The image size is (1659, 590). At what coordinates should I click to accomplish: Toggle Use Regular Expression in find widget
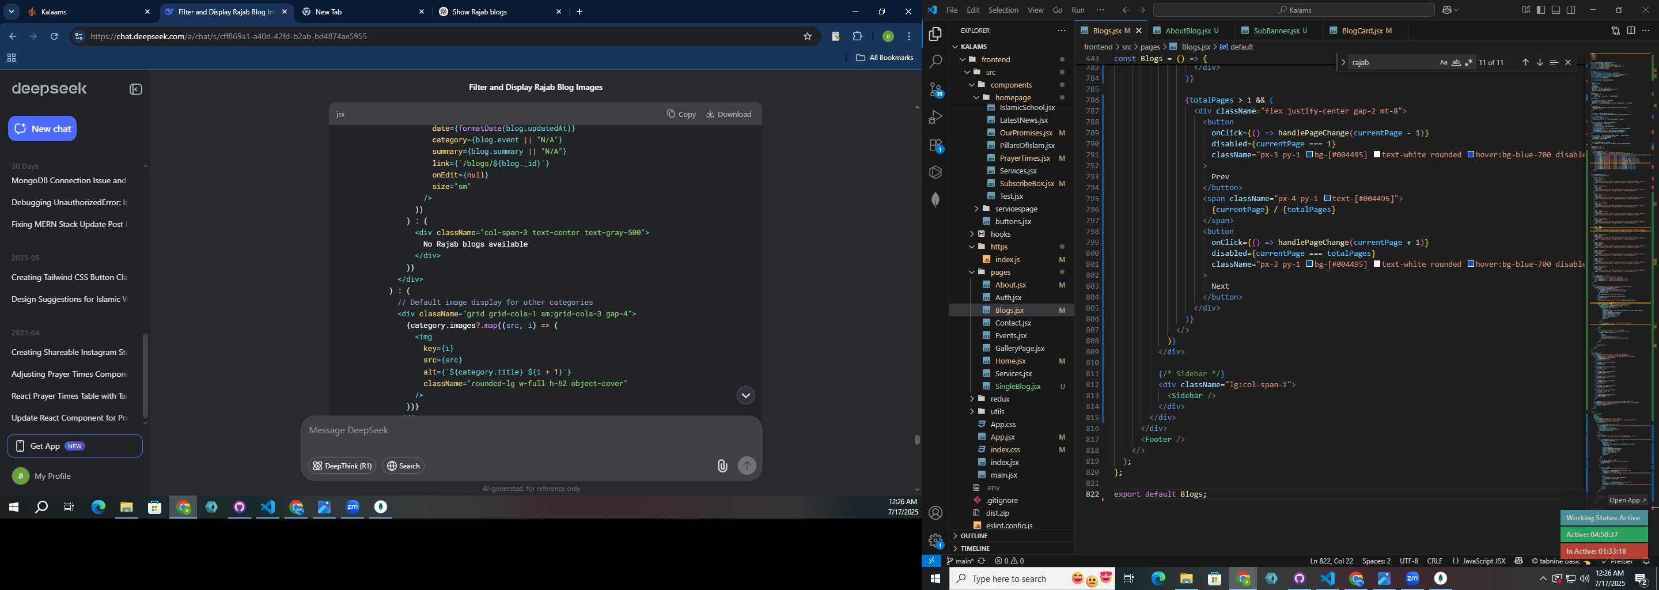point(1469,62)
